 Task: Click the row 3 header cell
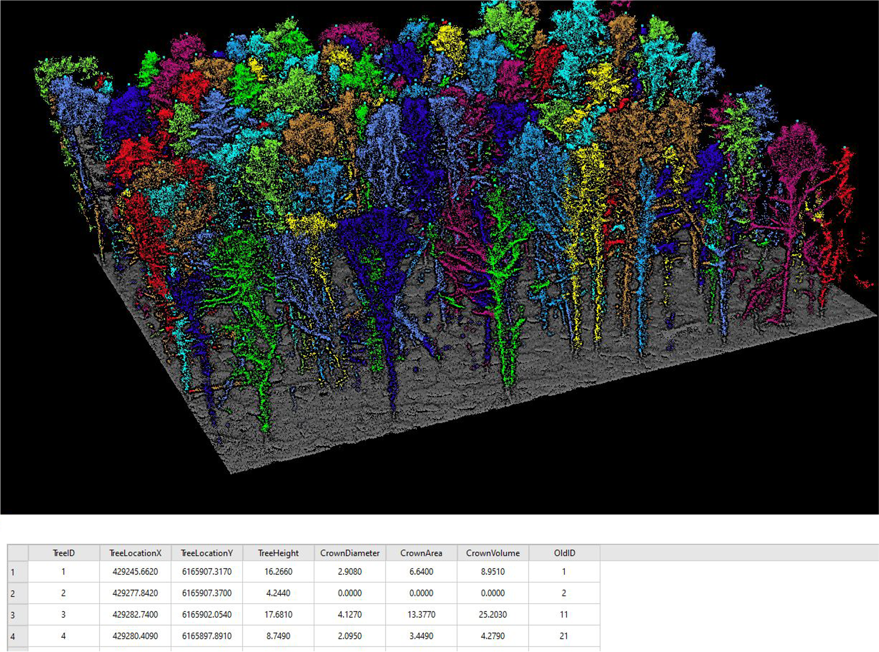(x=18, y=615)
